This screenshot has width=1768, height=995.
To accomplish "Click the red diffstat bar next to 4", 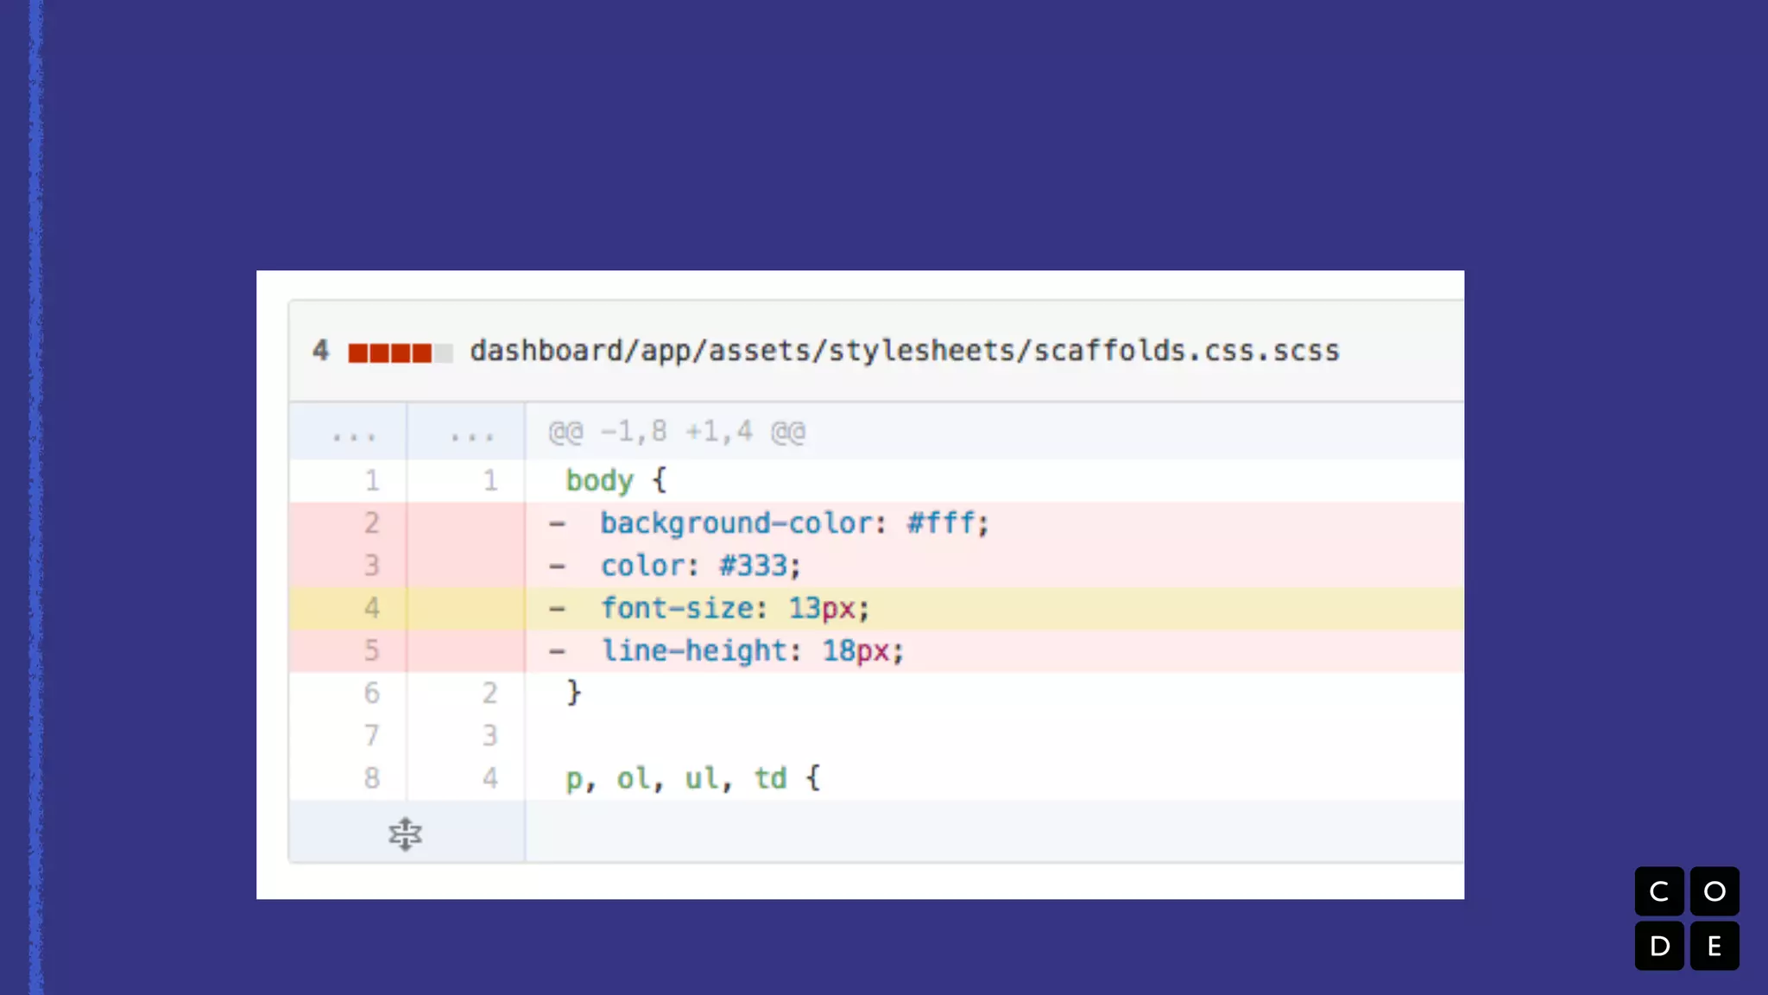I will [x=400, y=352].
